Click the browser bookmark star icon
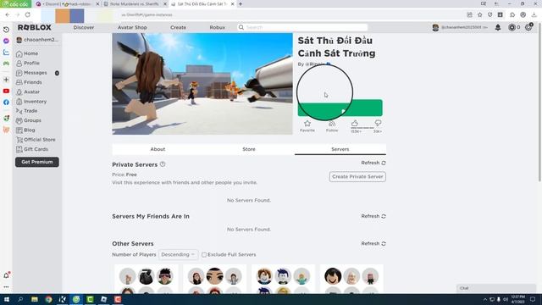 pos(480,14)
